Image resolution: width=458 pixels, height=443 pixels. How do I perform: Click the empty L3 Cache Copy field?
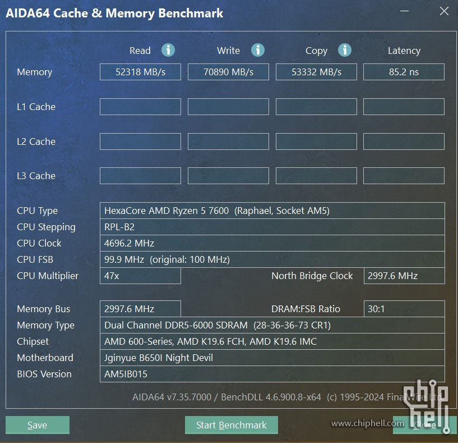pyautogui.click(x=316, y=176)
